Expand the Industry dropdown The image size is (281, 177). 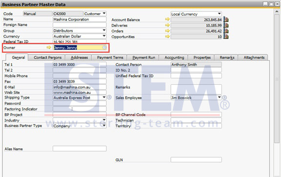104,119
